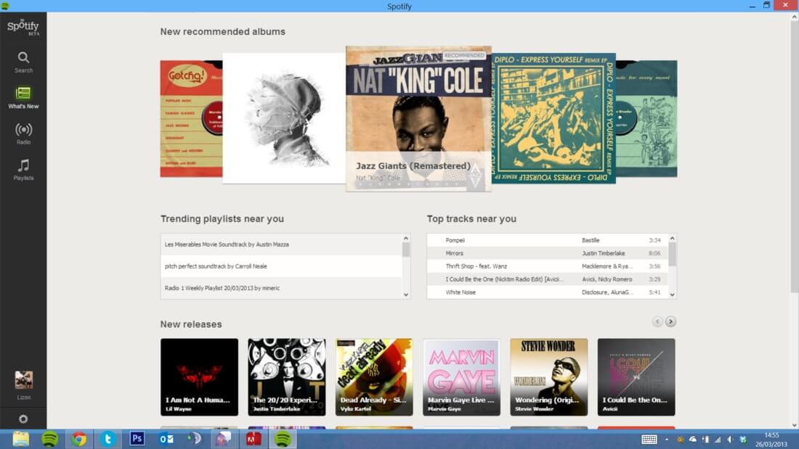Open the SkyDrive cloud tray icon

click(x=692, y=440)
